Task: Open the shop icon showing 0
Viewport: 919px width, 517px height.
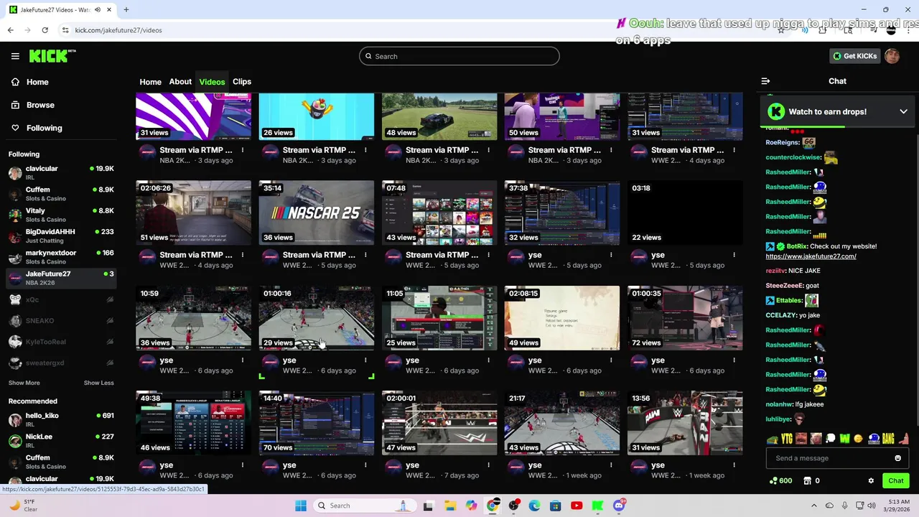Action: pyautogui.click(x=811, y=481)
